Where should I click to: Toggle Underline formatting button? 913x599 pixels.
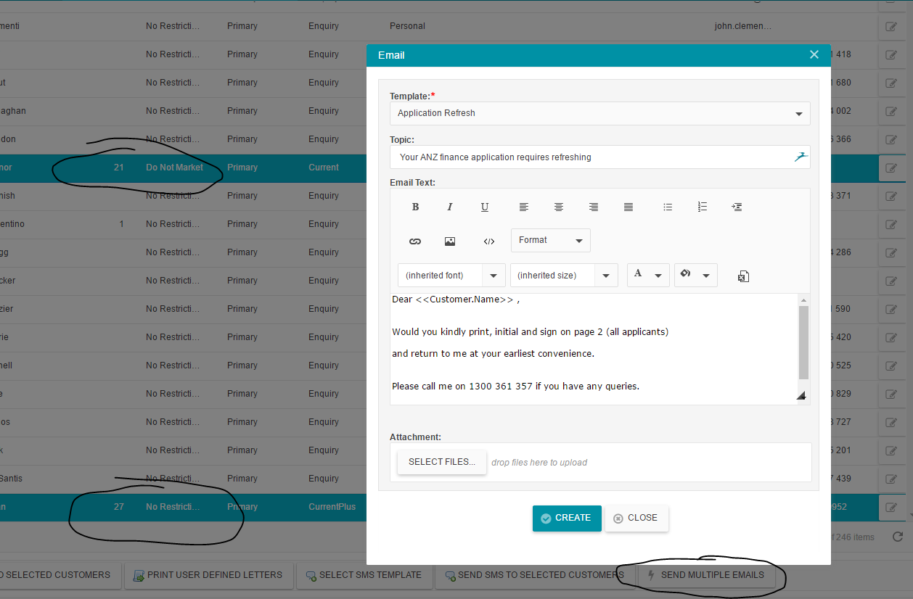pos(485,207)
